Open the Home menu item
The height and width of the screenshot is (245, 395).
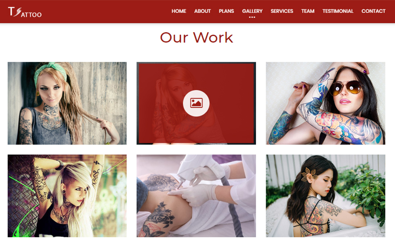[x=178, y=11]
